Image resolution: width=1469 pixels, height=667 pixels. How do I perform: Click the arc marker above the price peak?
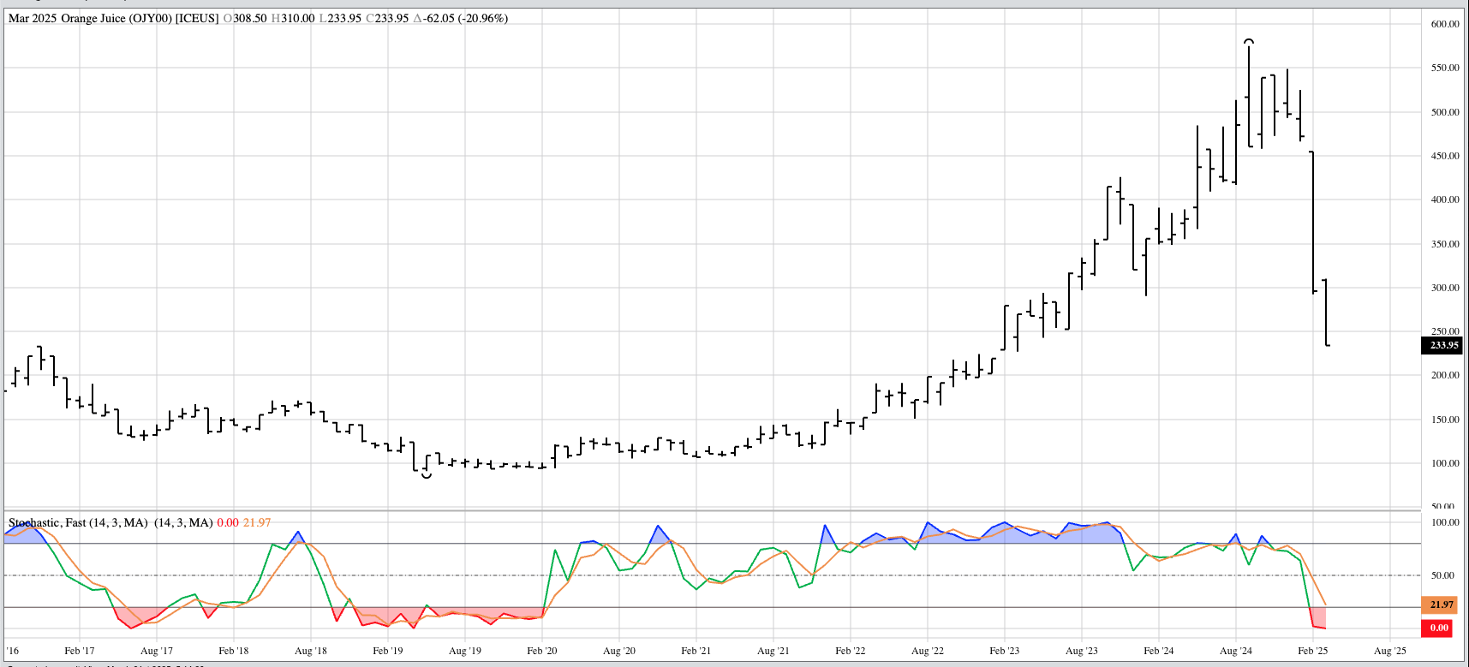[1249, 41]
